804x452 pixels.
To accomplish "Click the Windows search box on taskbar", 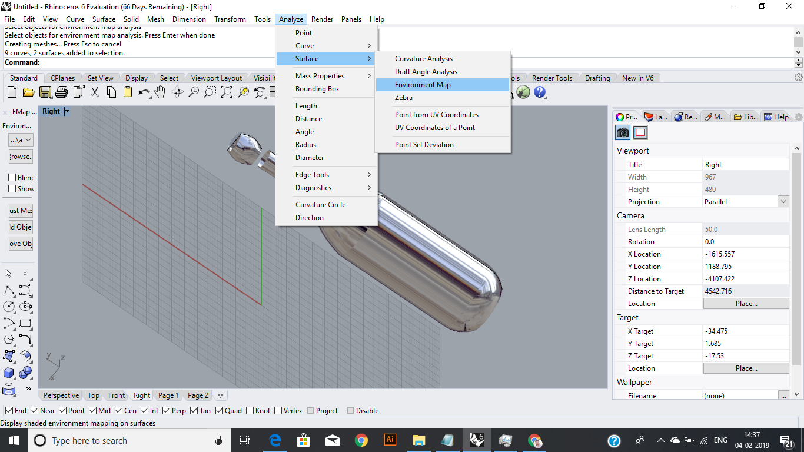I will [x=129, y=441].
